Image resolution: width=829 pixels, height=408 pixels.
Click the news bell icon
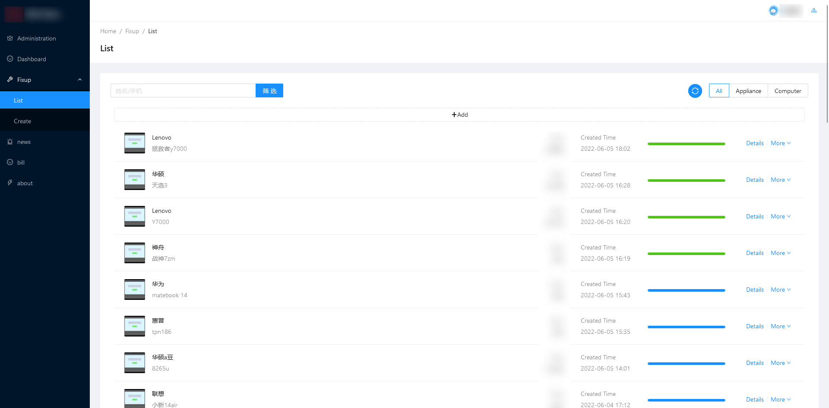click(10, 142)
